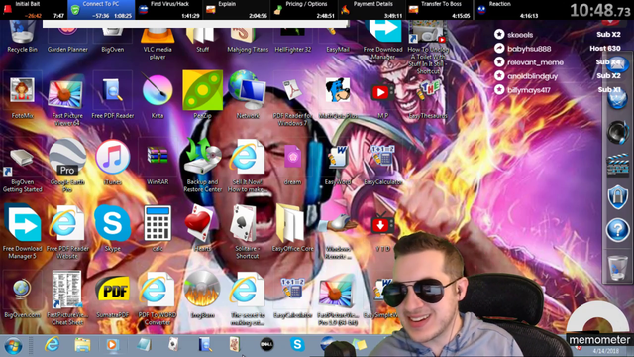Select the Pricing / Options split
The height and width of the screenshot is (357, 634).
point(304,10)
